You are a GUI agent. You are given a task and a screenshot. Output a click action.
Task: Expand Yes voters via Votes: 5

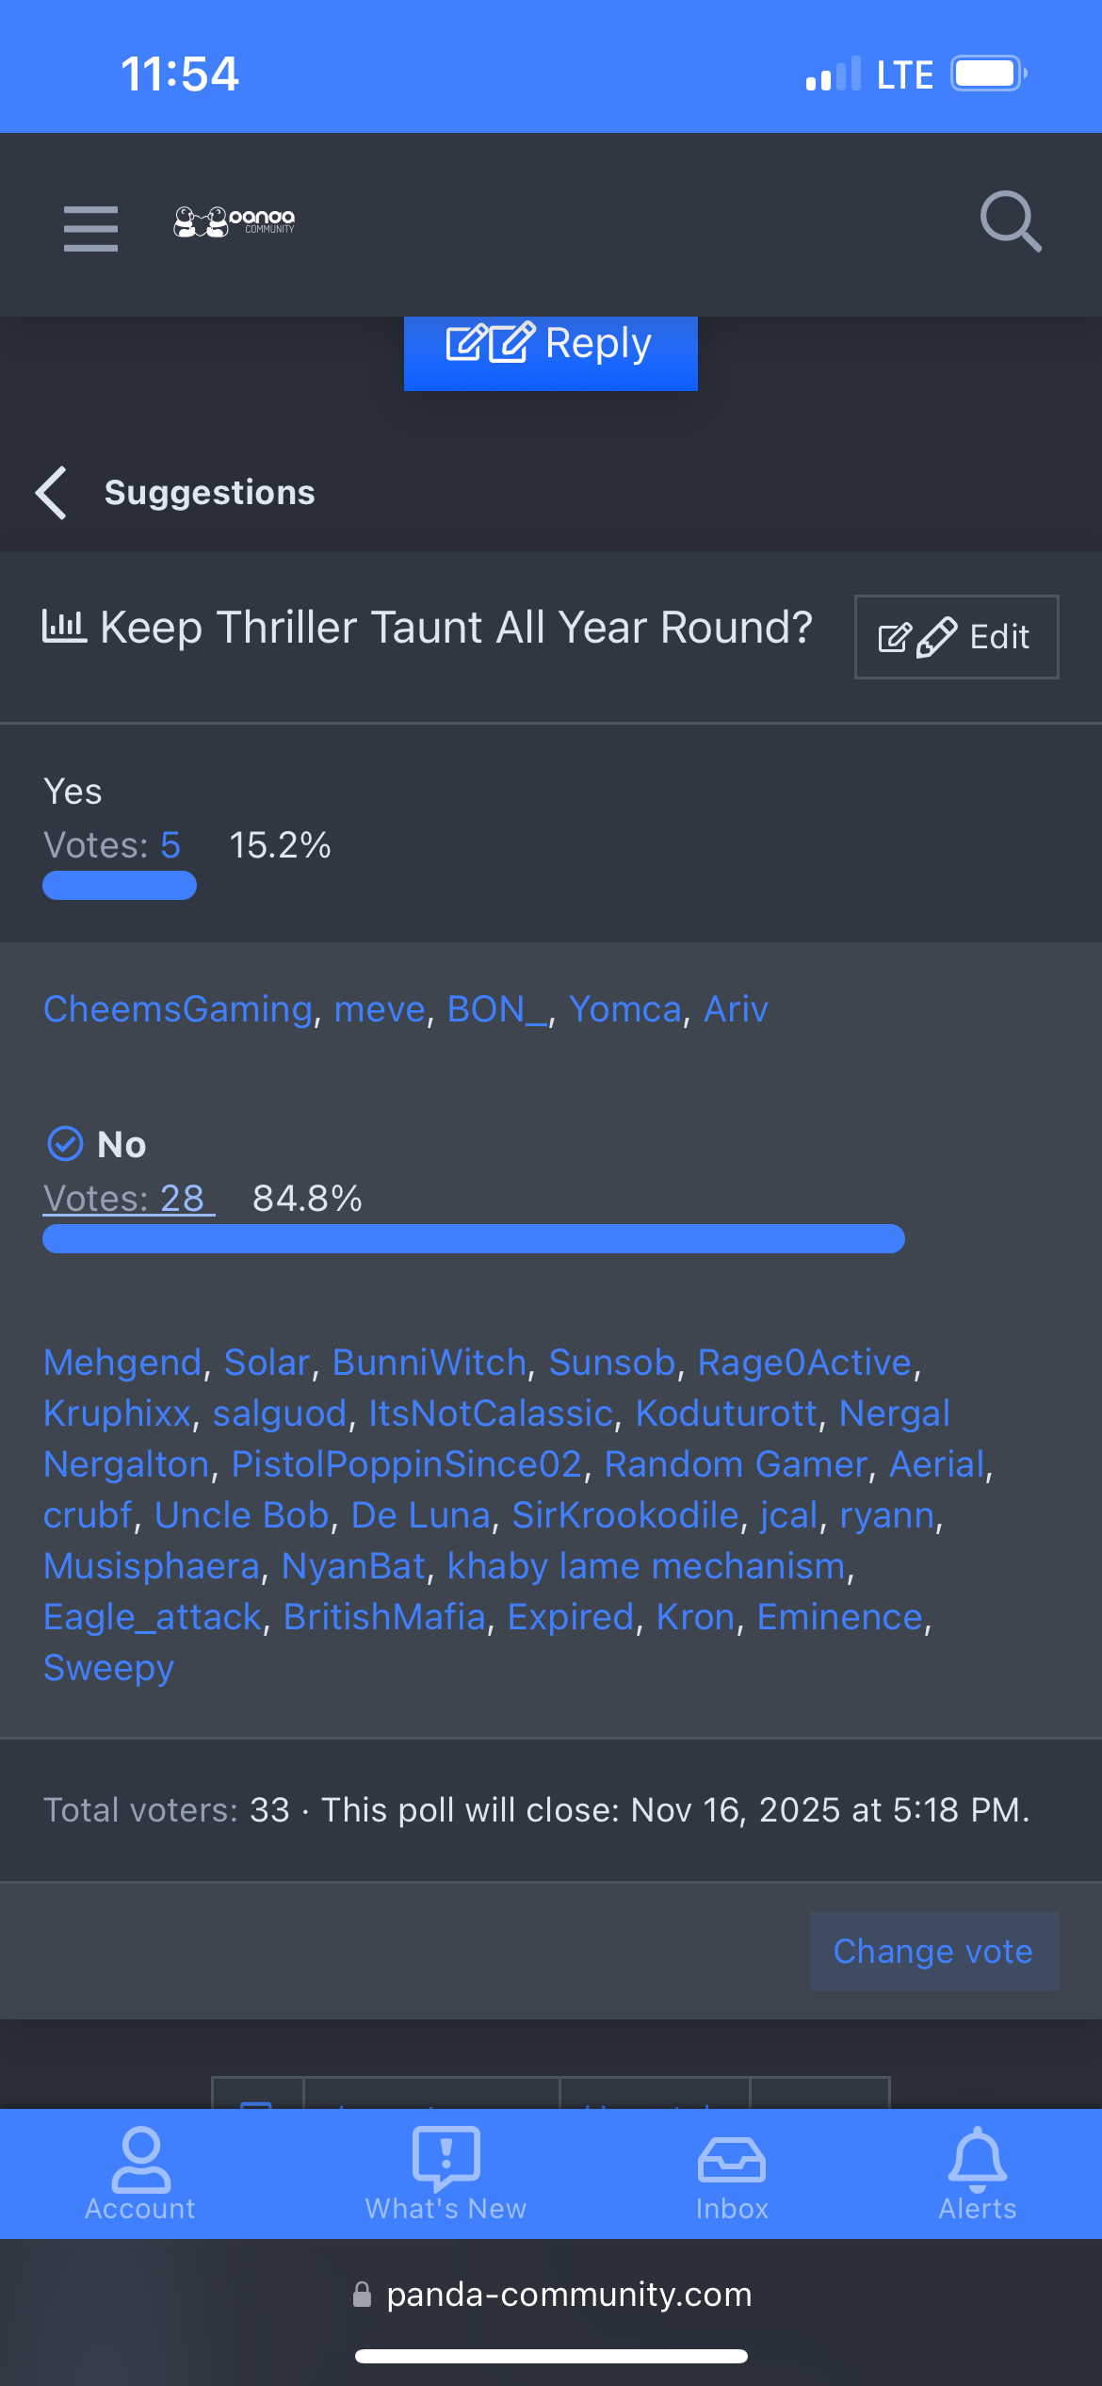[113, 845]
